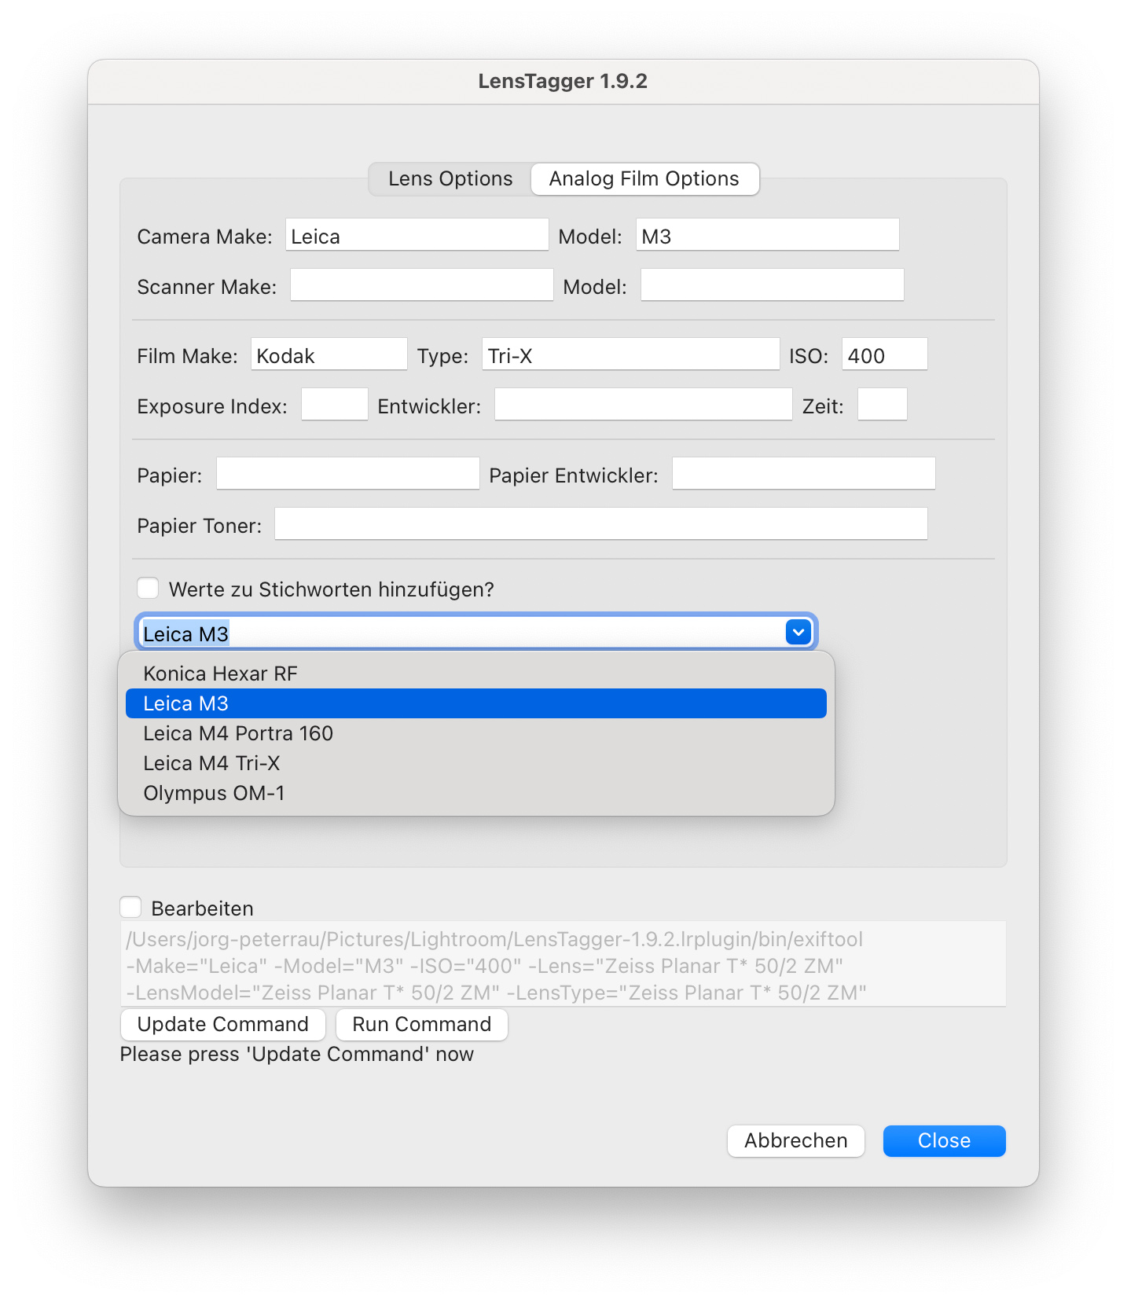The width and height of the screenshot is (1127, 1303).
Task: Focus the Scanner Make input field
Action: click(421, 285)
